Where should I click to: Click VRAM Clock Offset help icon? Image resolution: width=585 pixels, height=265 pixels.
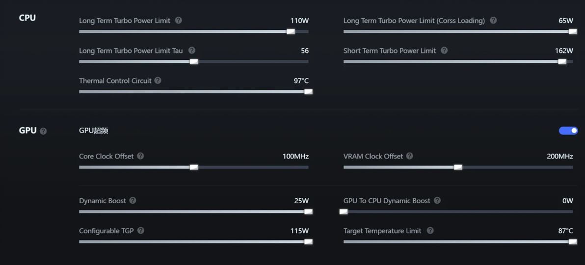tap(410, 156)
